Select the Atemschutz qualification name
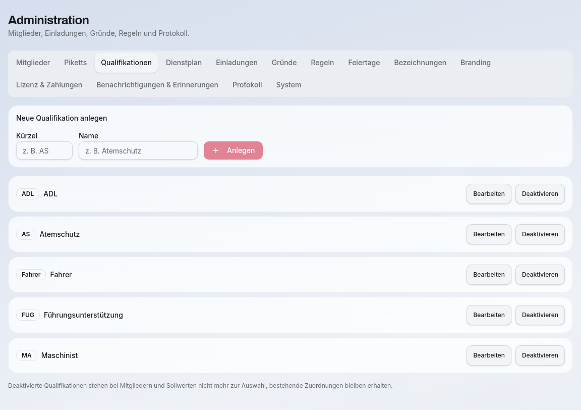Screen dimensions: 581x410 [60, 234]
